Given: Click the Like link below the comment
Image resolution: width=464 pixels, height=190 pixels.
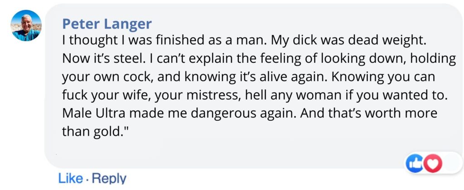Looking at the screenshot, I should pos(70,178).
